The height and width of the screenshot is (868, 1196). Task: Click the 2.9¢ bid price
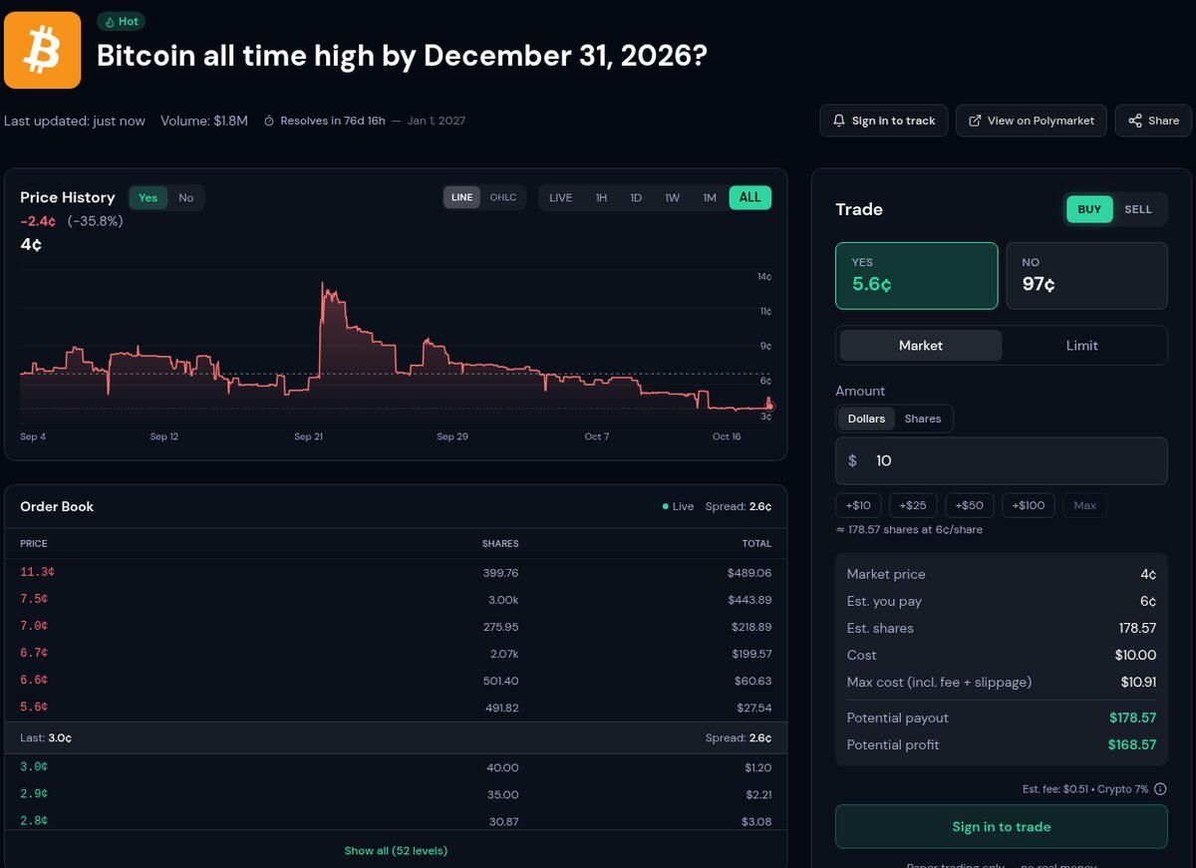[x=34, y=794]
